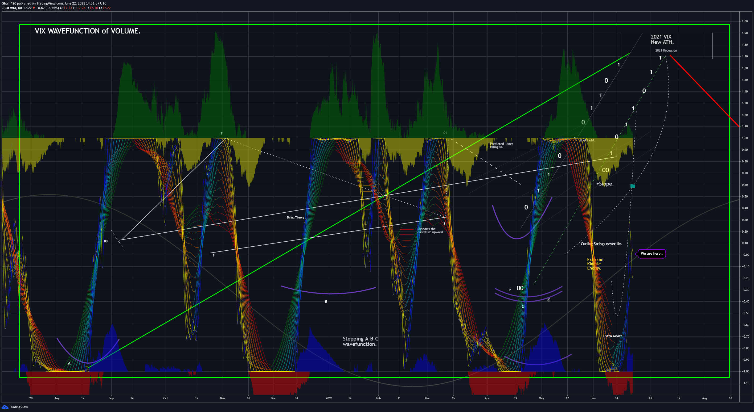Select the 'VIX WAVEFUNCTION of VOLUME.' title text

(x=88, y=31)
